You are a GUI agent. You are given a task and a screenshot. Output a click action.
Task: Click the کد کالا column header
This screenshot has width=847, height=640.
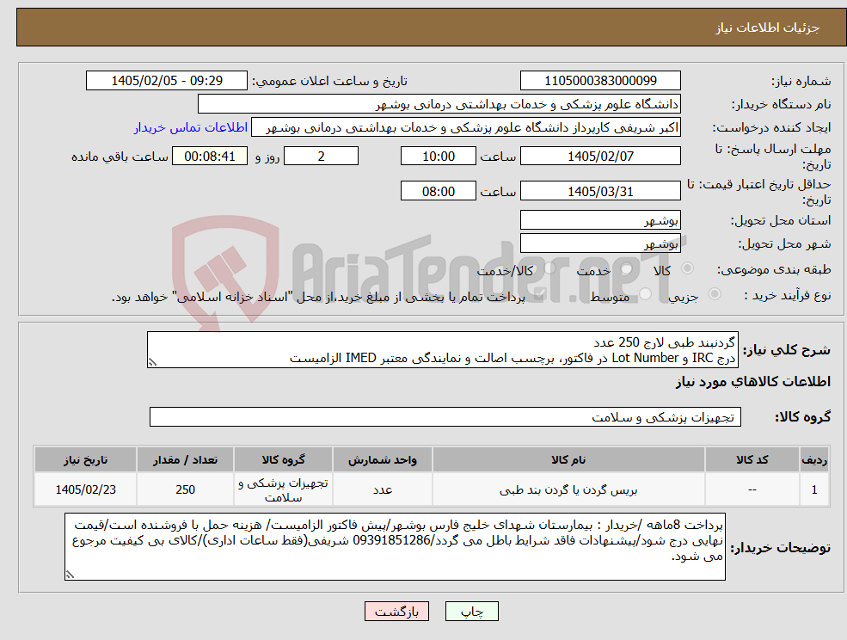(x=752, y=459)
